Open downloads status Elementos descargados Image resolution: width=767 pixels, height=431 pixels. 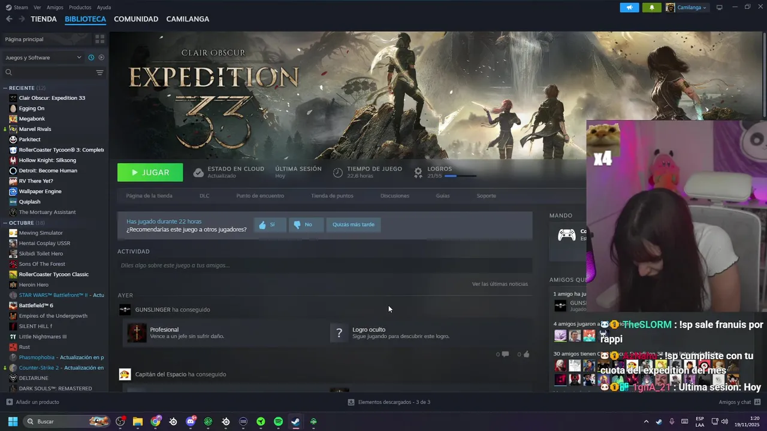(x=389, y=402)
